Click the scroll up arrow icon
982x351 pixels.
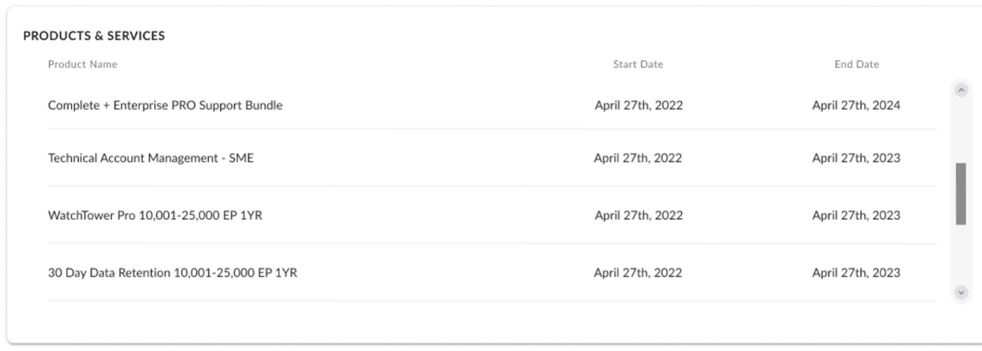click(961, 90)
